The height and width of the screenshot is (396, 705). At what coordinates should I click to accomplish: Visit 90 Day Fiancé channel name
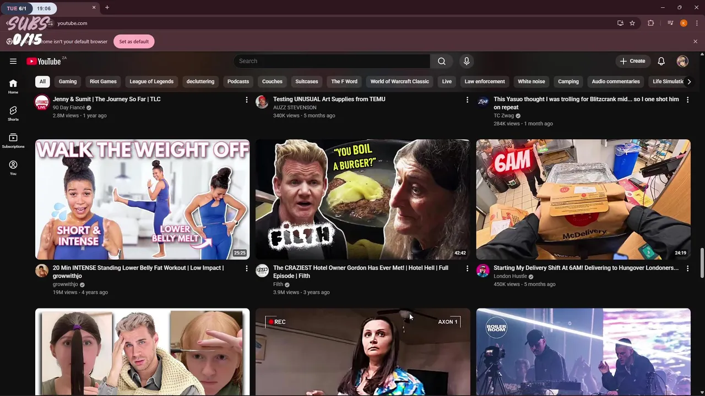click(69, 107)
